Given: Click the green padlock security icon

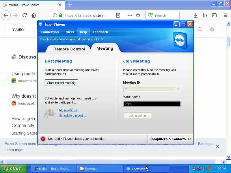Looking at the screenshot, I should click(x=61, y=15).
